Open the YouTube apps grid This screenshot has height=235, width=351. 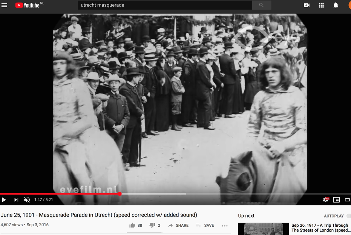coord(321,5)
